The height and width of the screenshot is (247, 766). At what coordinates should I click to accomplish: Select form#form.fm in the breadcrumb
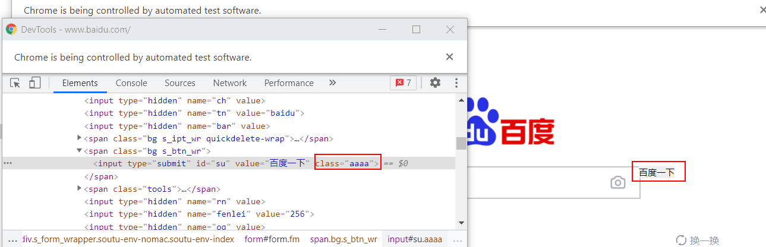pyautogui.click(x=272, y=239)
